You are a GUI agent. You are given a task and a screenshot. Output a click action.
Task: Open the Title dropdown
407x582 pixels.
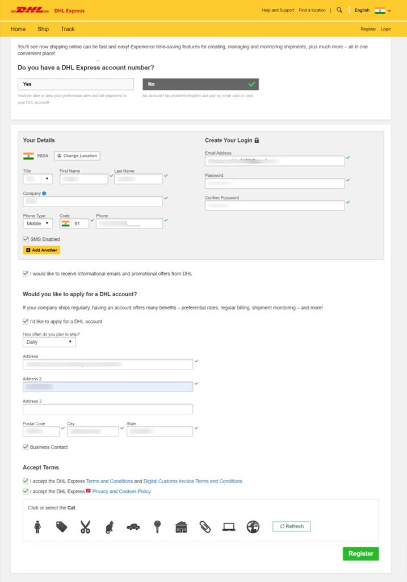(36, 178)
